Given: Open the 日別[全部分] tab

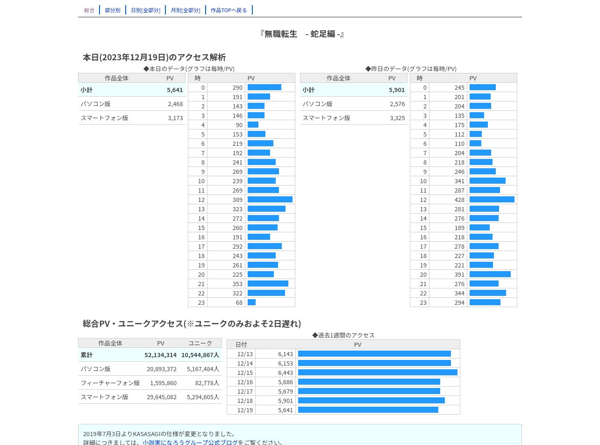Looking at the screenshot, I should click(145, 10).
